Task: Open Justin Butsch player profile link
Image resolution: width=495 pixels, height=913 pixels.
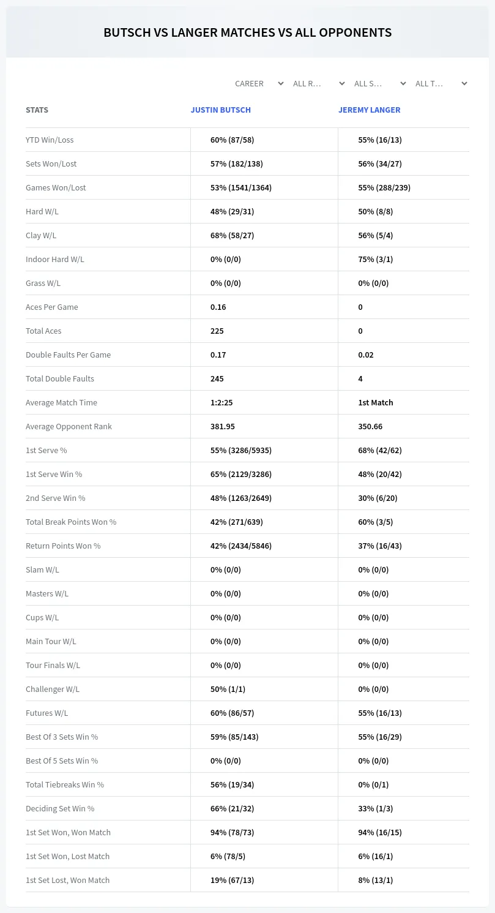Action: coord(221,110)
